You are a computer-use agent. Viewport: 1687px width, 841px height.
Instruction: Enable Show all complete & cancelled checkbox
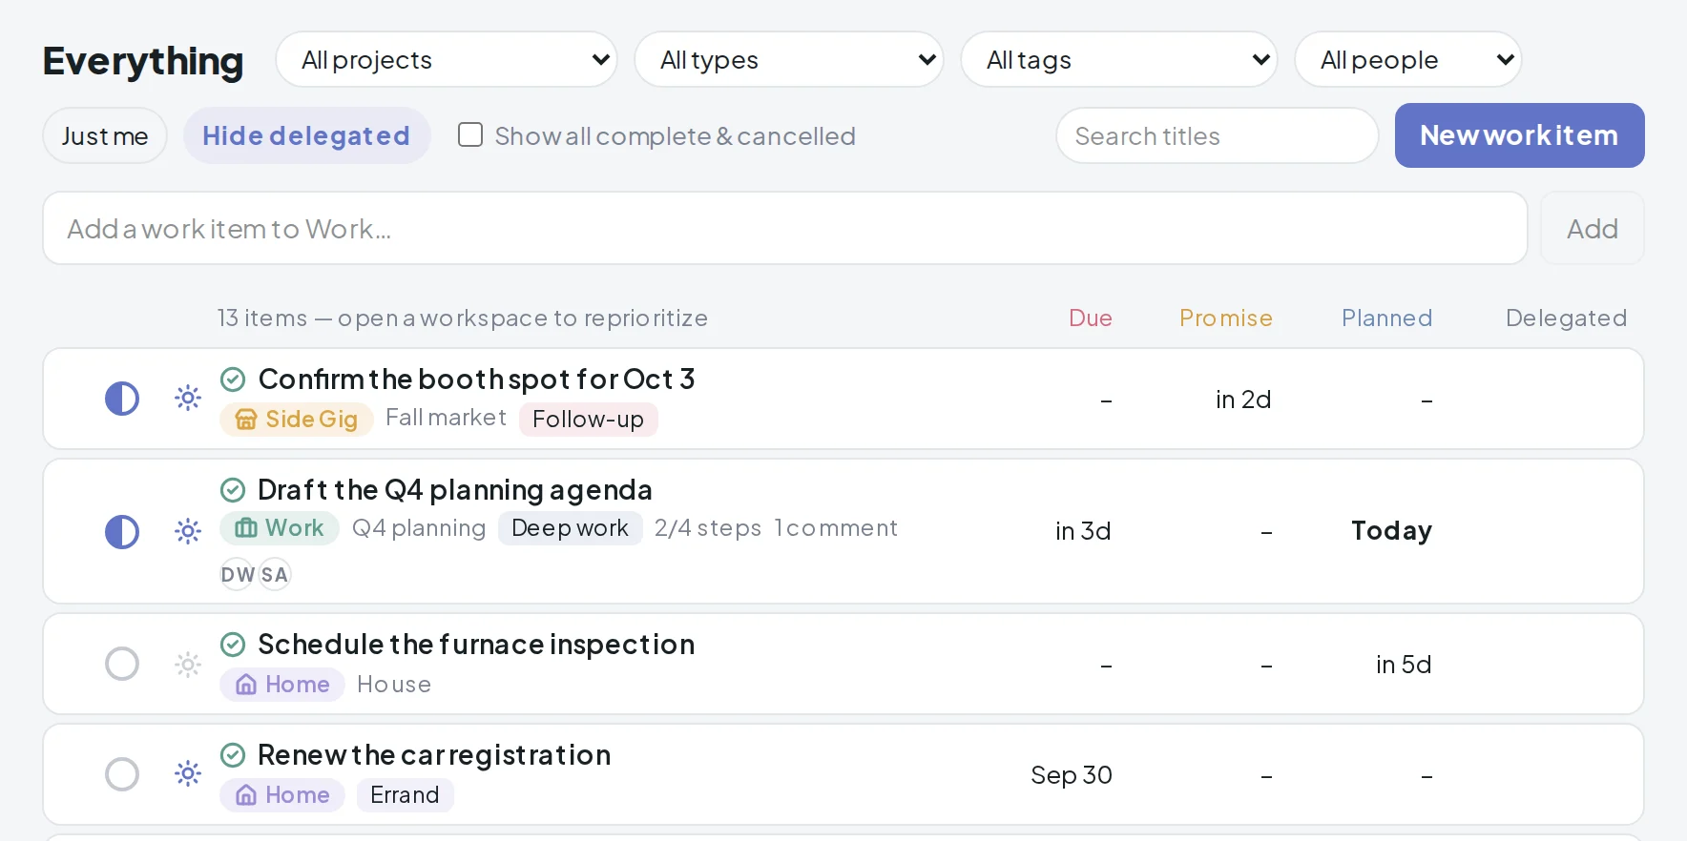click(470, 134)
